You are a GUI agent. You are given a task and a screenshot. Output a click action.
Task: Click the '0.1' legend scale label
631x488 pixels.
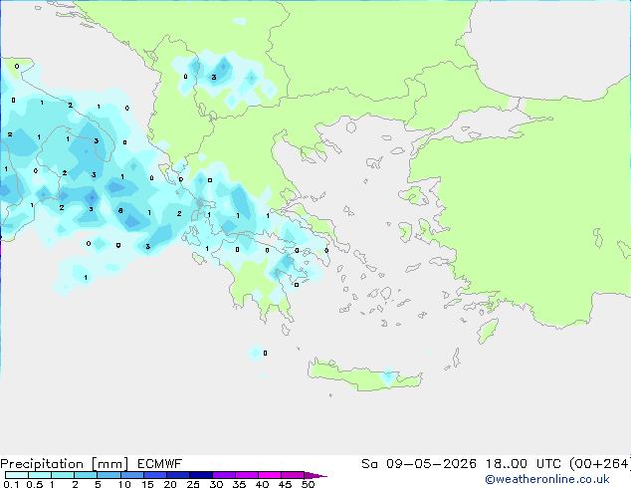11,484
